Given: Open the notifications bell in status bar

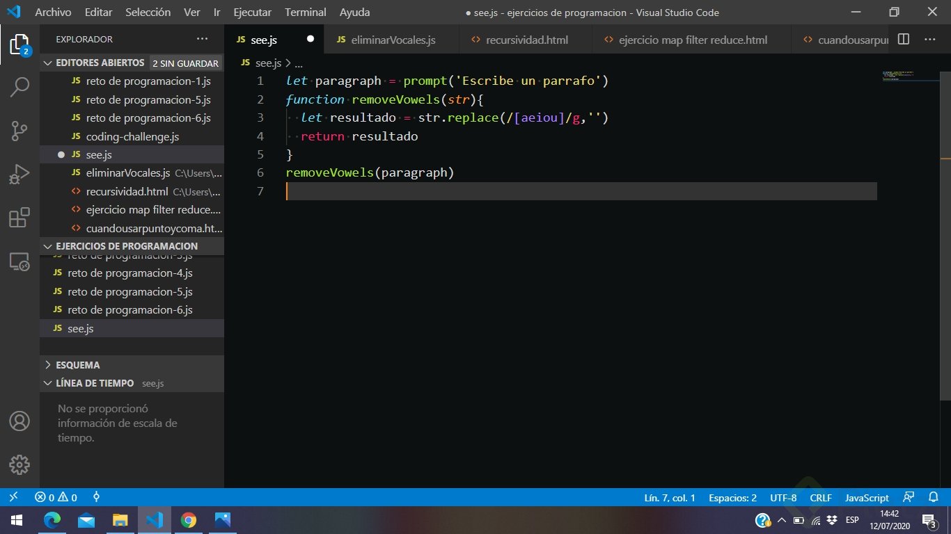Looking at the screenshot, I should point(934,497).
